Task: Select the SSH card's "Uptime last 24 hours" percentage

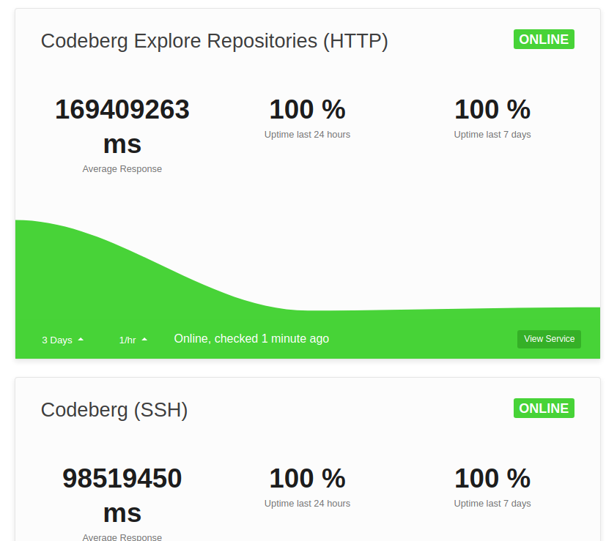Action: pyautogui.click(x=307, y=479)
